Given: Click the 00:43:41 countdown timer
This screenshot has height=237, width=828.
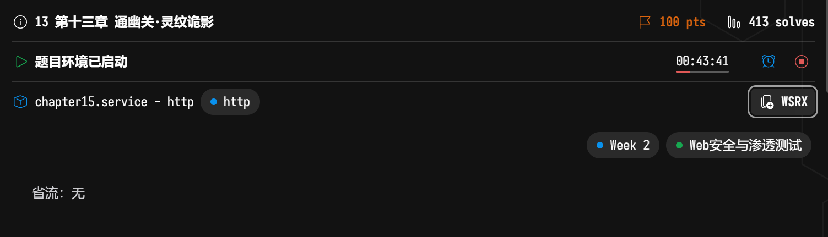Looking at the screenshot, I should click(702, 60).
